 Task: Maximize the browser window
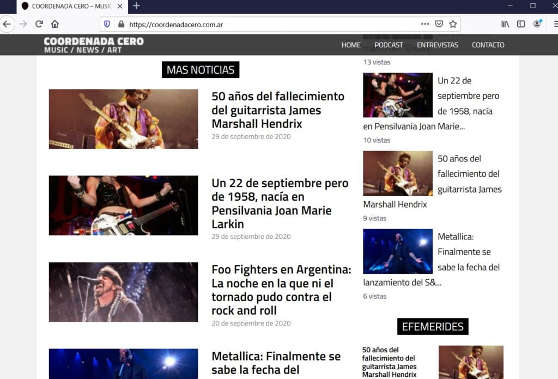click(533, 5)
